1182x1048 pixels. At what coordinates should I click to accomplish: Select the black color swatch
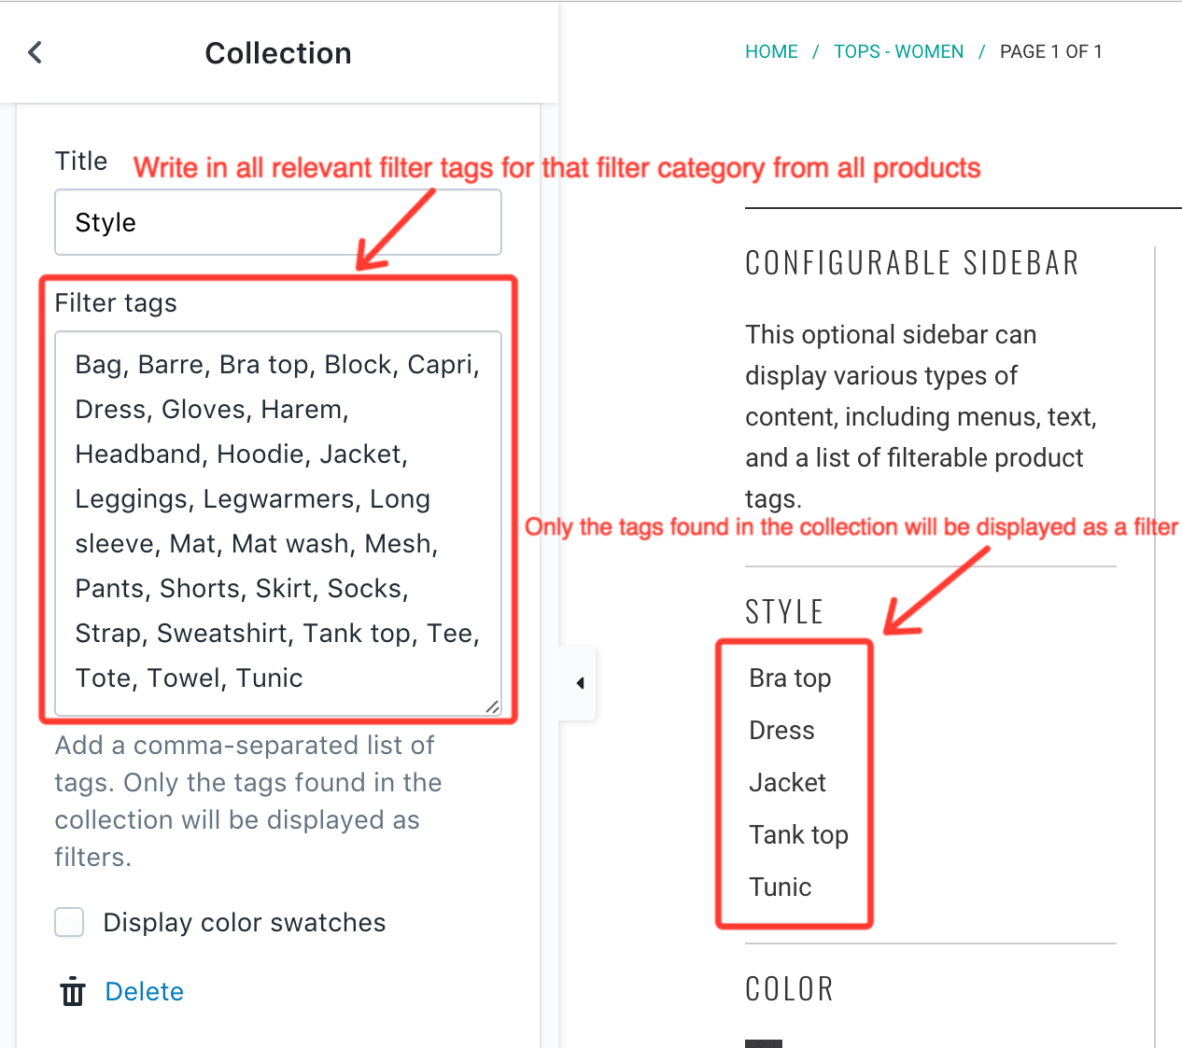[x=764, y=1043]
